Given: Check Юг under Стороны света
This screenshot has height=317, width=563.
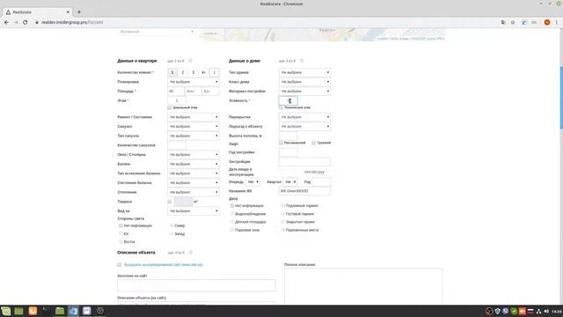Looking at the screenshot, I should (121, 233).
